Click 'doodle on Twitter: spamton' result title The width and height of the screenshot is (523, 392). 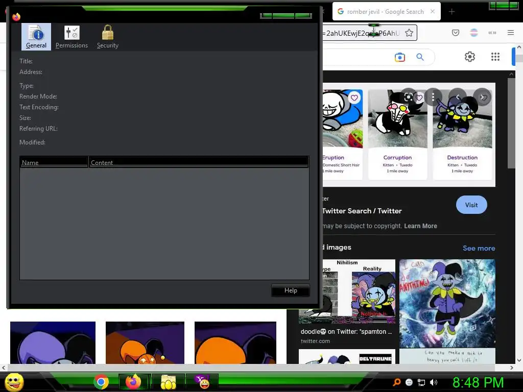(x=346, y=331)
